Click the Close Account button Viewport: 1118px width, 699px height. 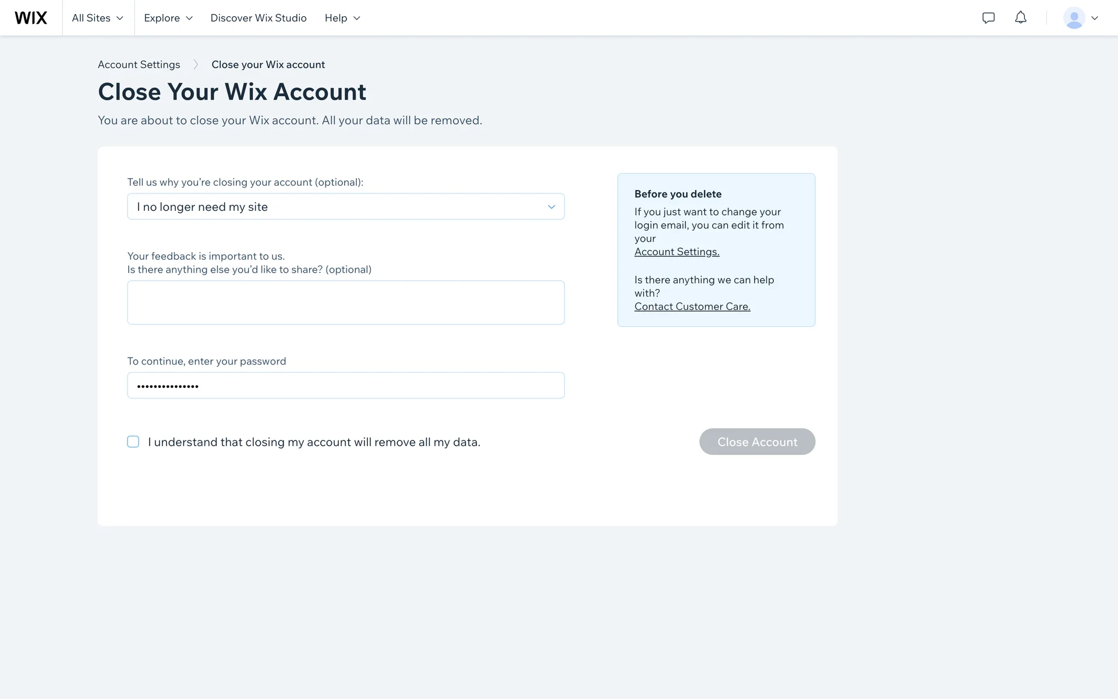tap(757, 442)
